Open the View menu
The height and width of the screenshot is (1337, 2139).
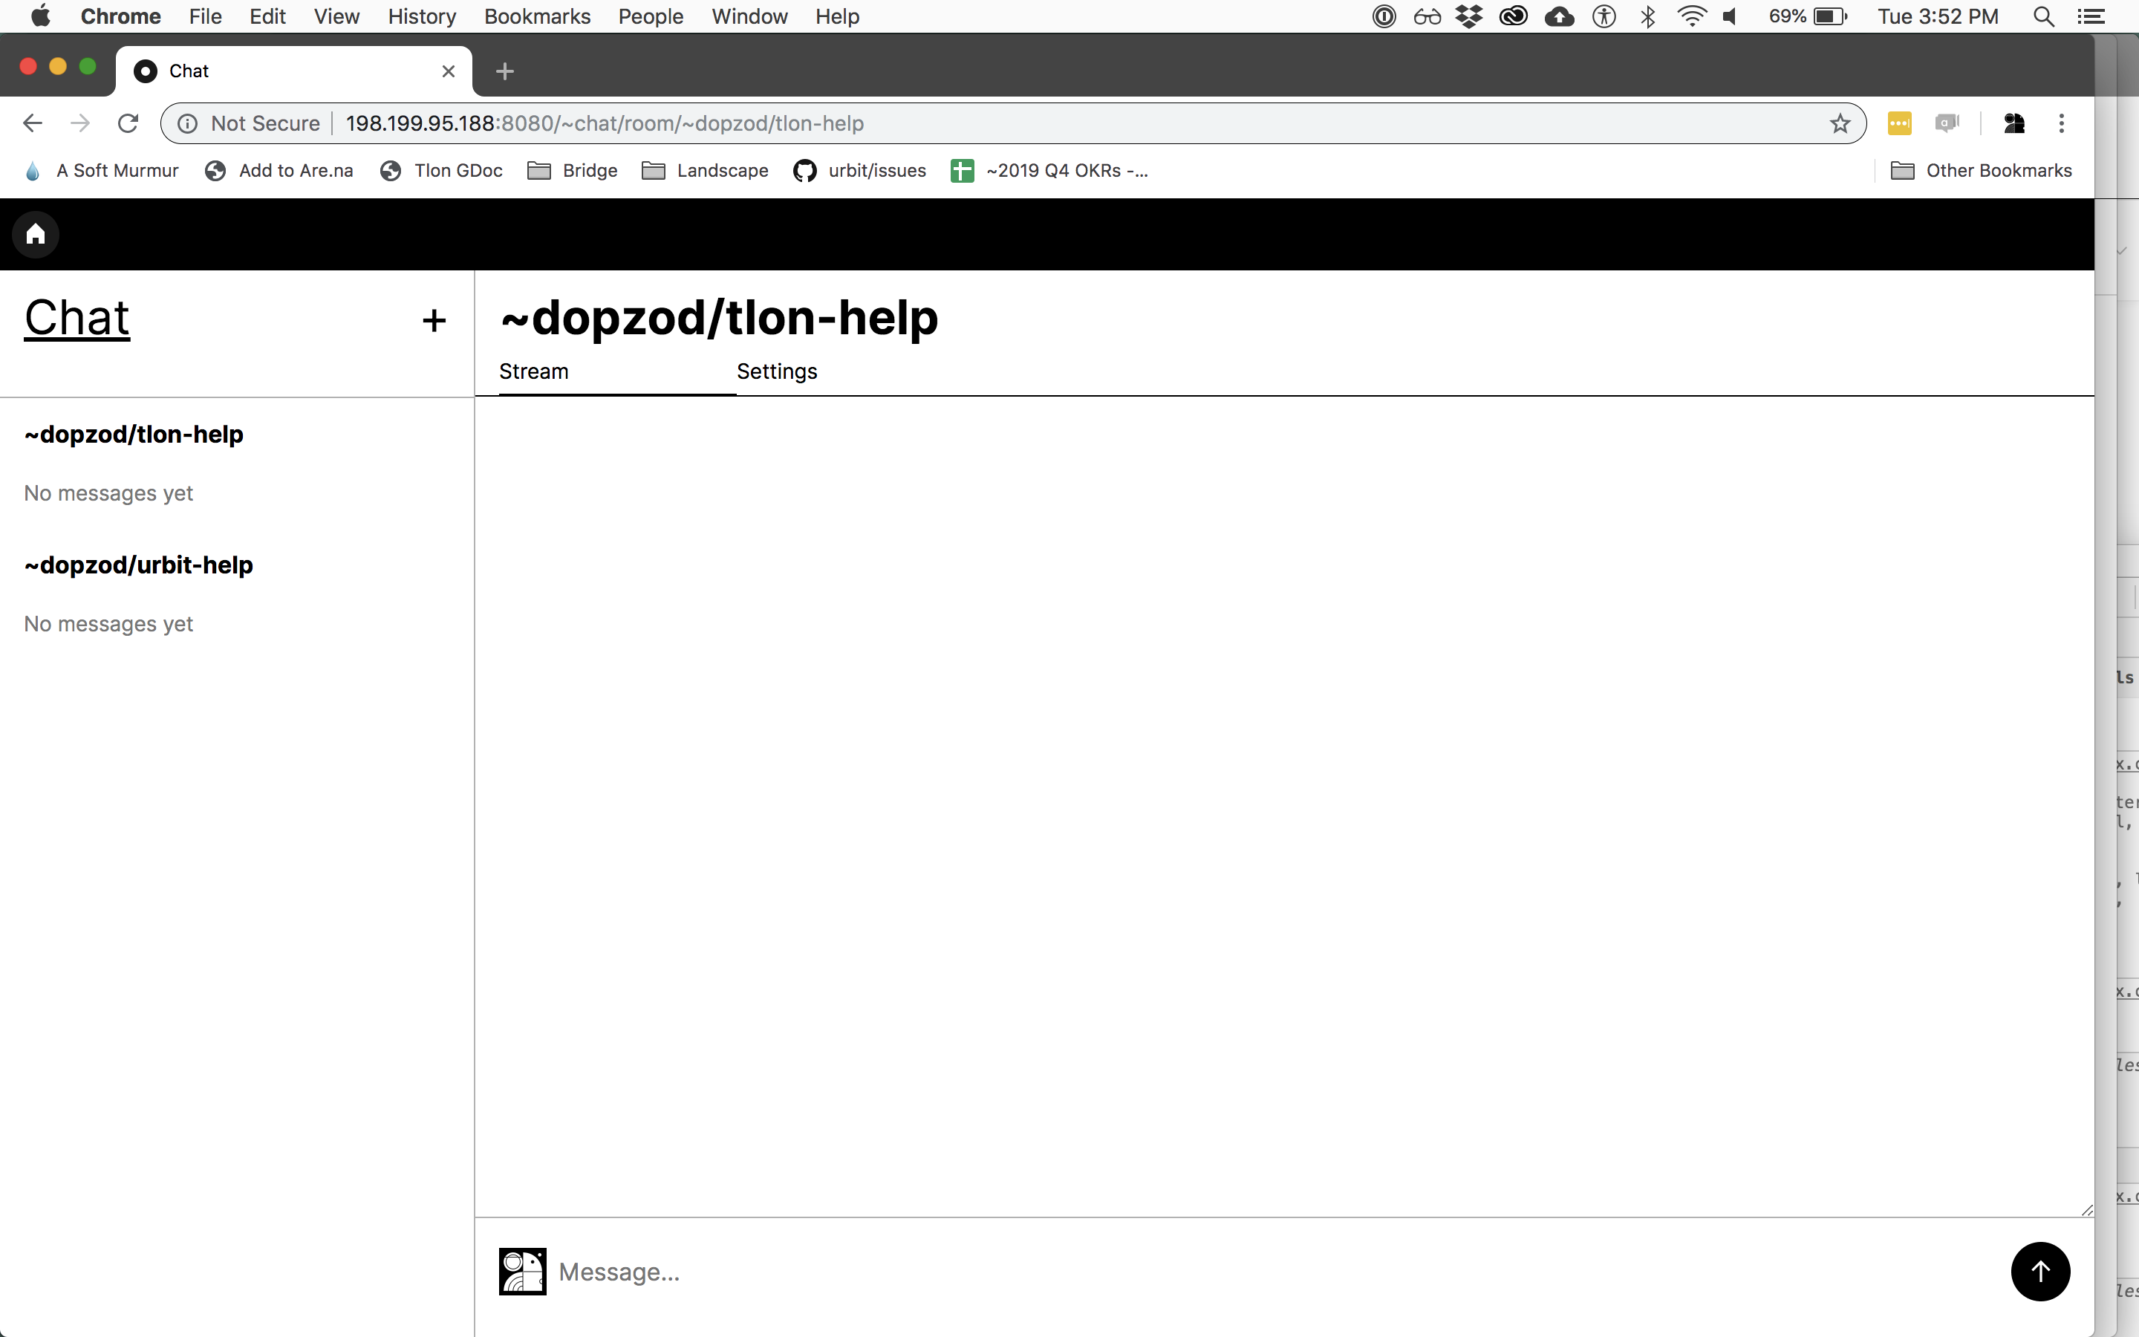(336, 16)
